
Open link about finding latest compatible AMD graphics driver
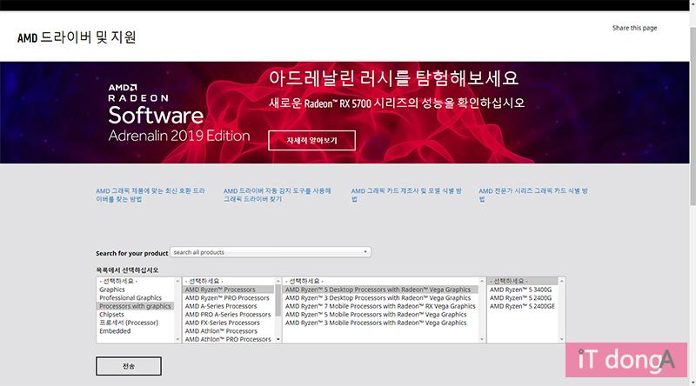coord(151,194)
